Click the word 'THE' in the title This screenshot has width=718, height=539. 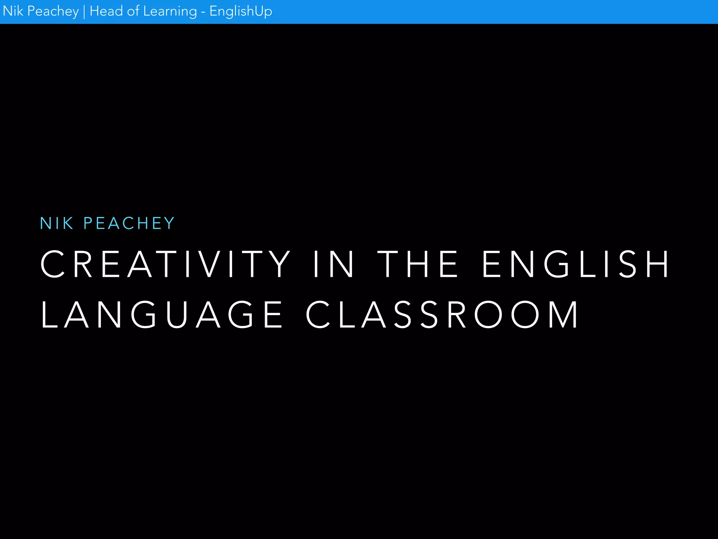[418, 264]
